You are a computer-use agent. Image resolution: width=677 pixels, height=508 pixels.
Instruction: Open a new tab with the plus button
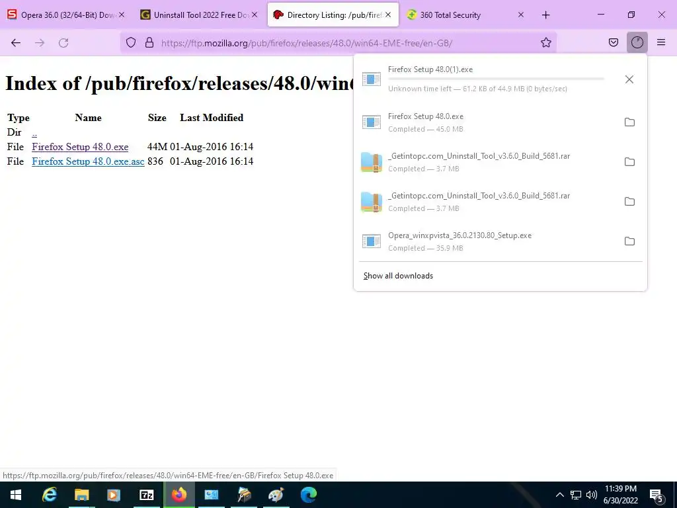pyautogui.click(x=545, y=15)
